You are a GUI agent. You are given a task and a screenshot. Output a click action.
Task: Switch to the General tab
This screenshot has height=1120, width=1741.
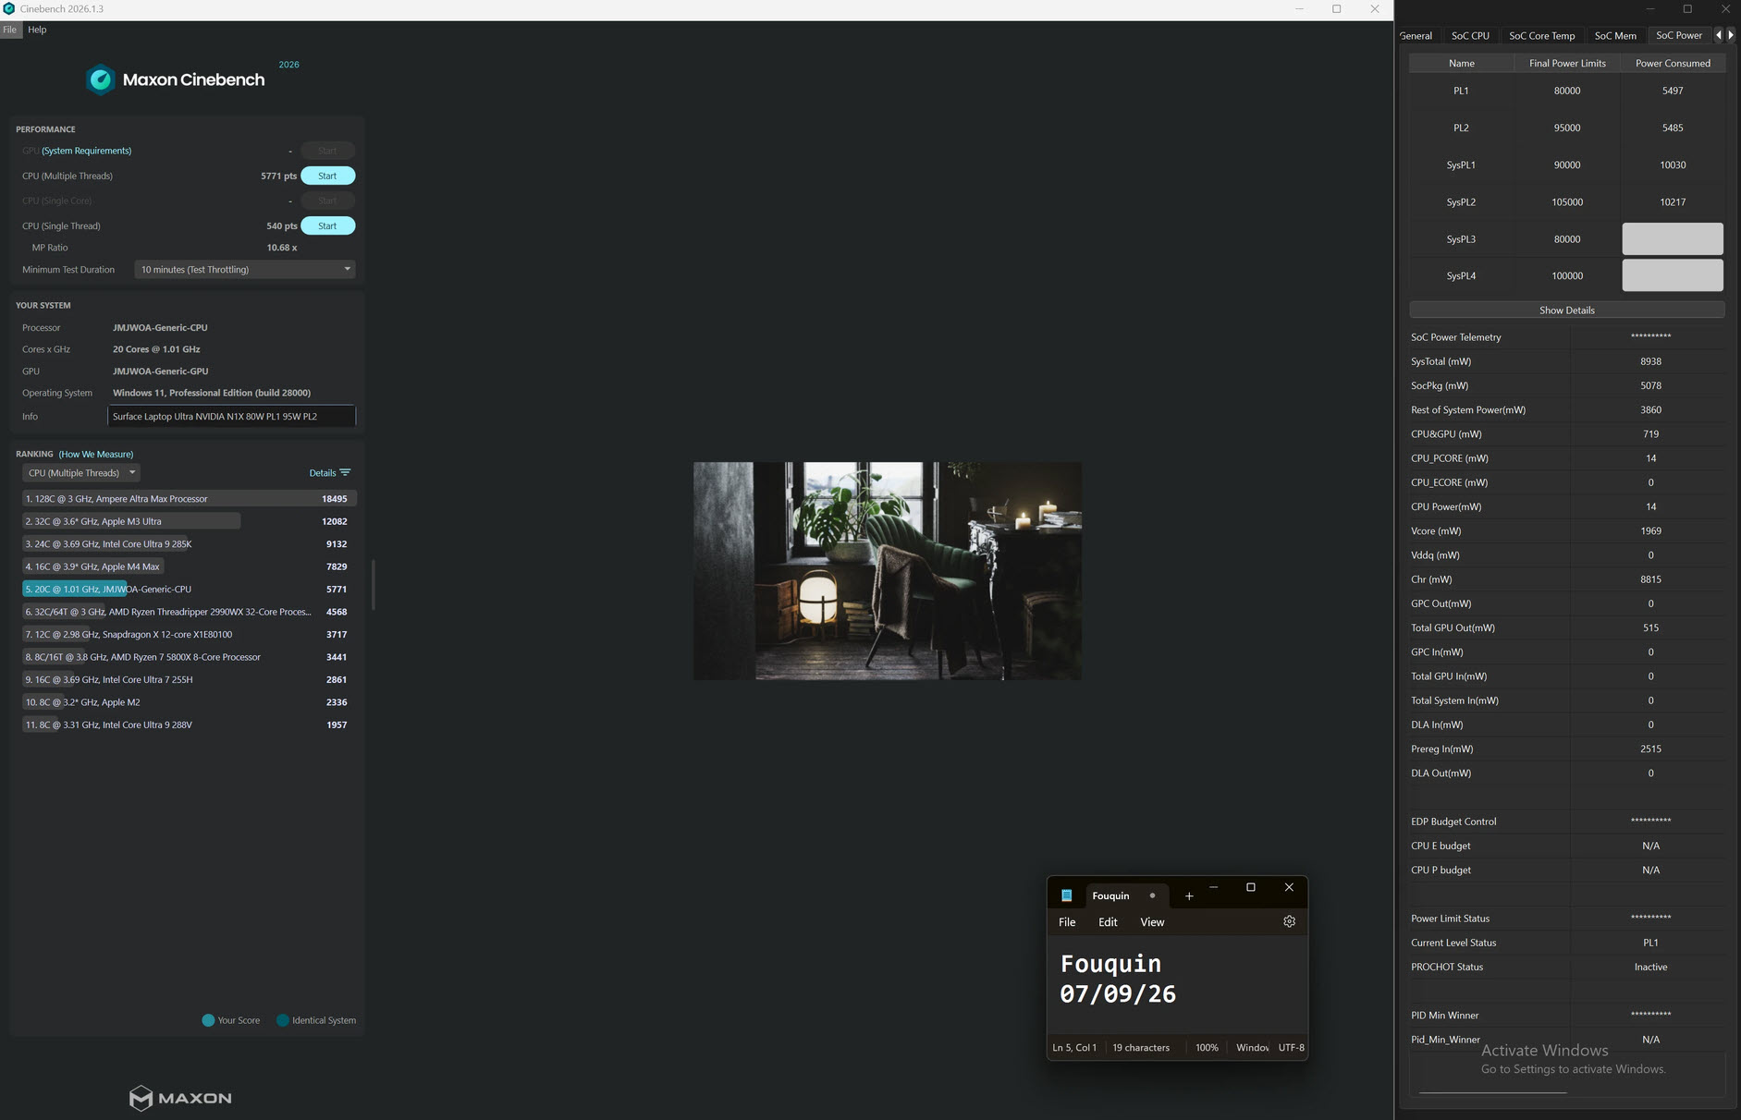click(1416, 35)
